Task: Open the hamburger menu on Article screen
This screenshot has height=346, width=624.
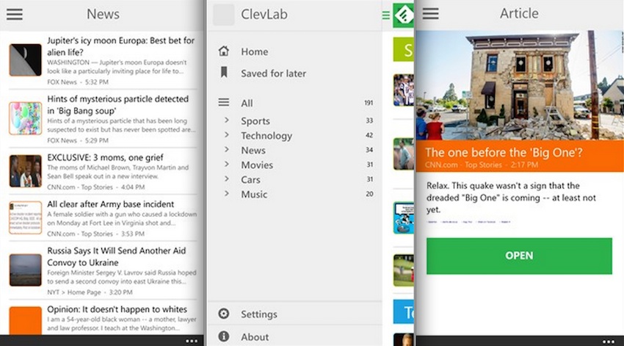Action: (x=431, y=13)
